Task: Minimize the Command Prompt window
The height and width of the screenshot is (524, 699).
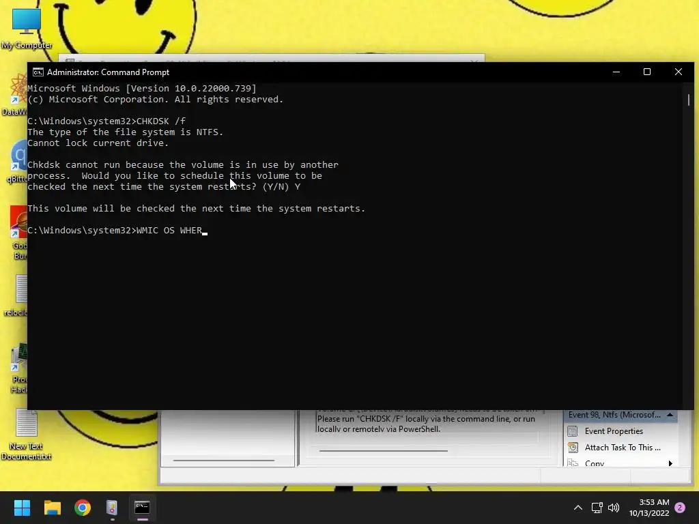Action: click(x=616, y=72)
